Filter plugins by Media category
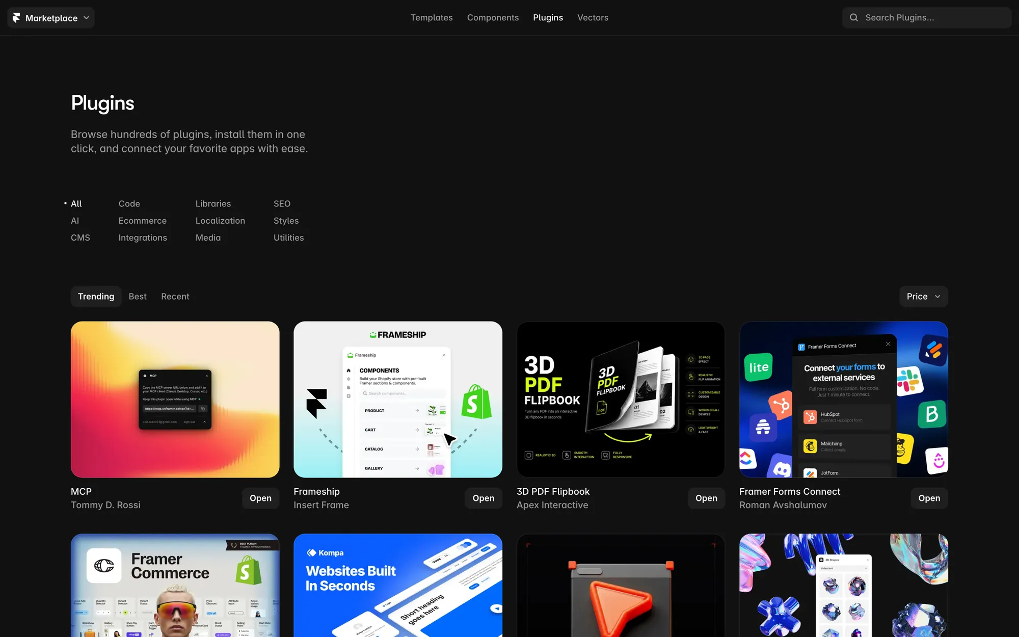1019x637 pixels. tap(208, 238)
